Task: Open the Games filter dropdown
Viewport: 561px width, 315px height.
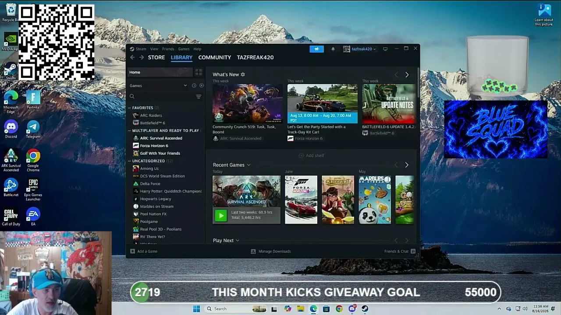Action: pos(185,86)
